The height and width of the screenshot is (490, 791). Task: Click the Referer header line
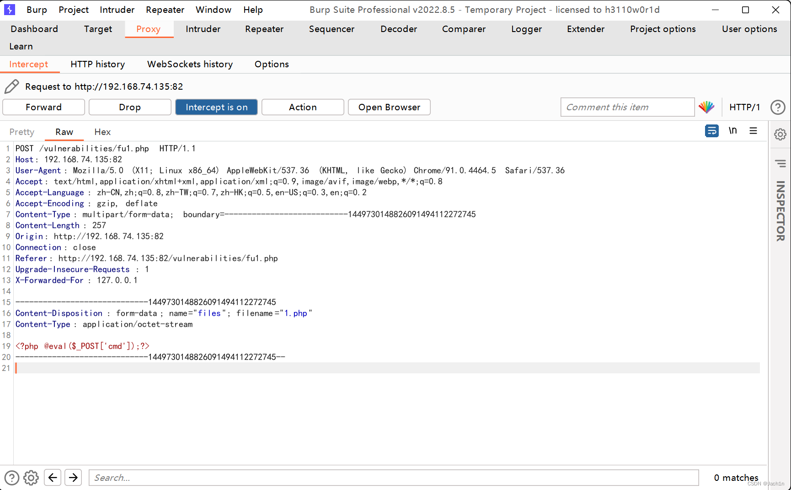(x=147, y=258)
